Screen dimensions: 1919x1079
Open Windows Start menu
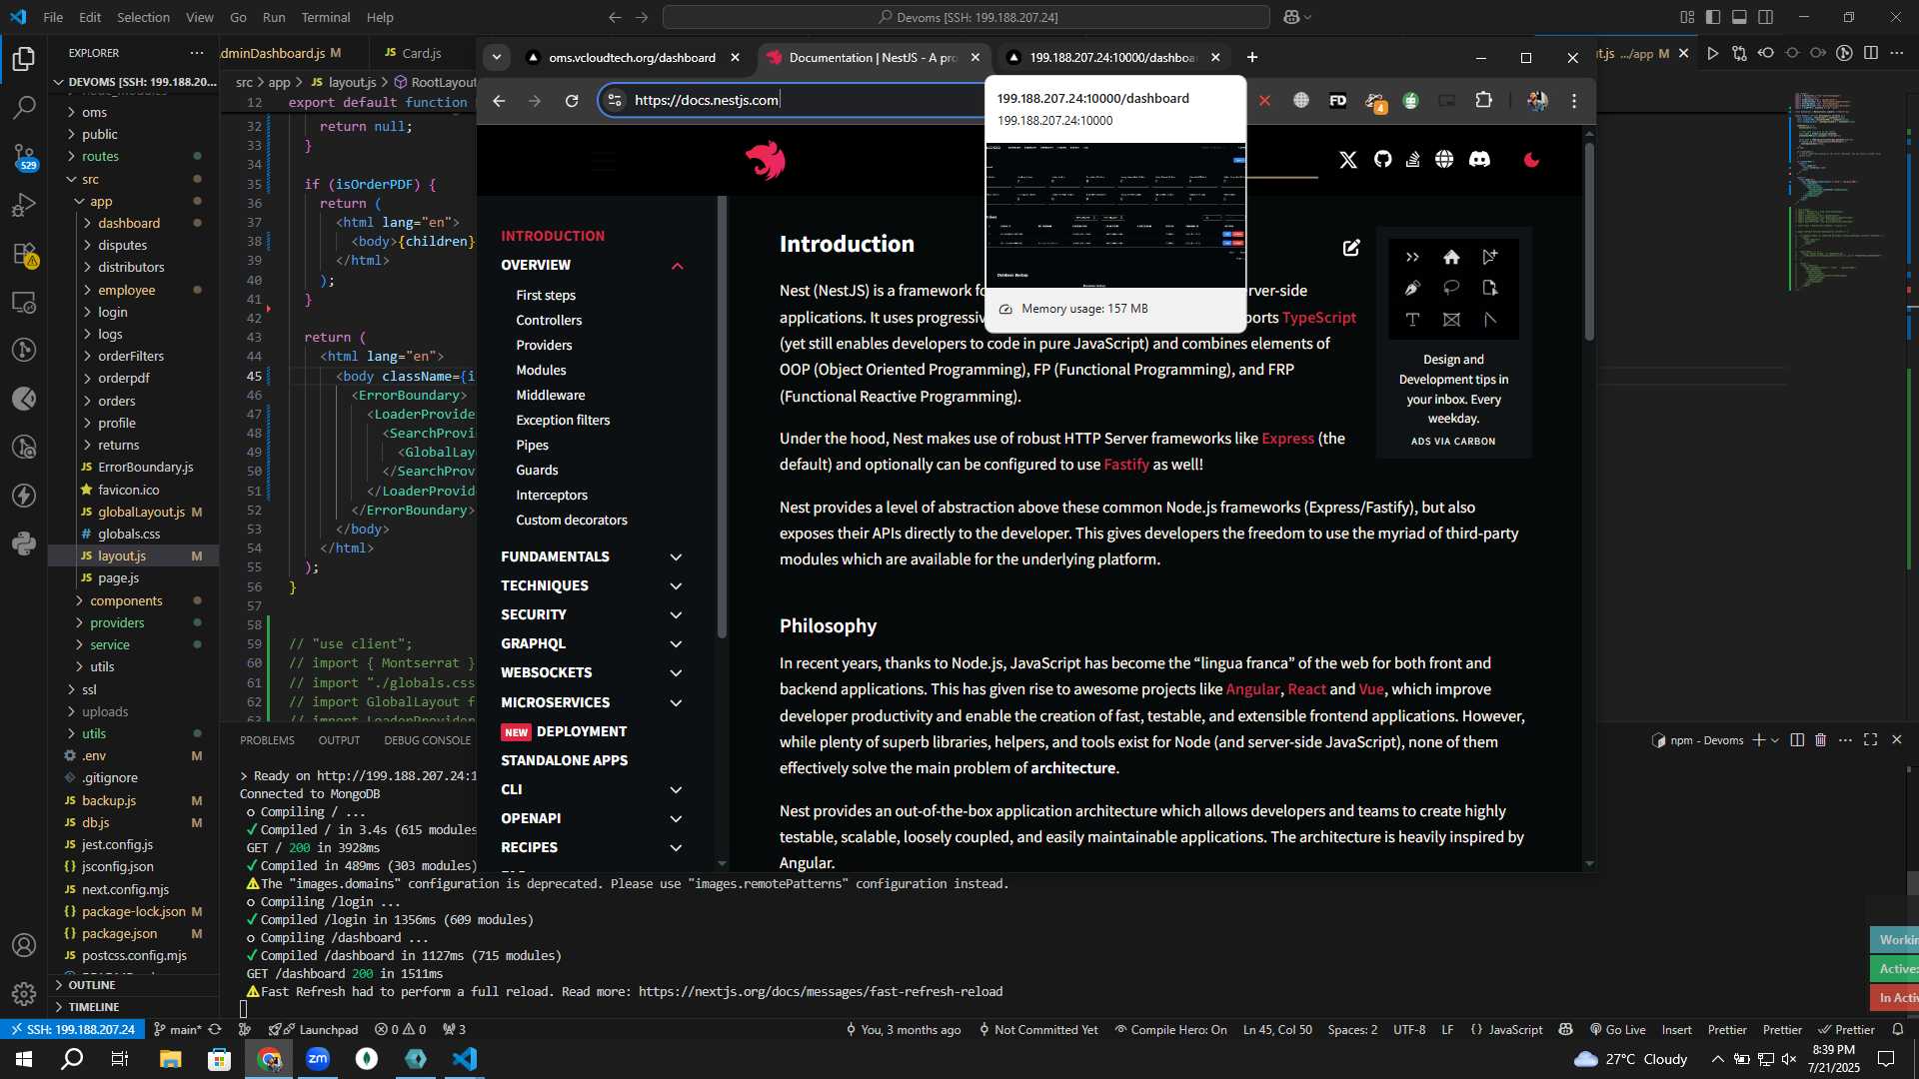pos(23,1058)
